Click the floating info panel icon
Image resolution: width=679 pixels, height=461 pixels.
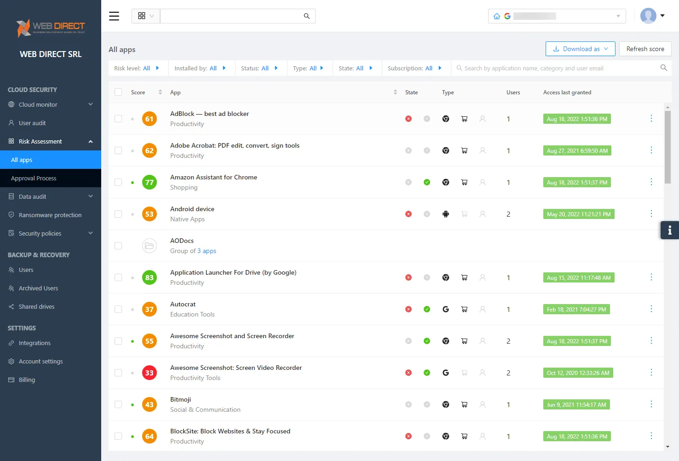[669, 230]
